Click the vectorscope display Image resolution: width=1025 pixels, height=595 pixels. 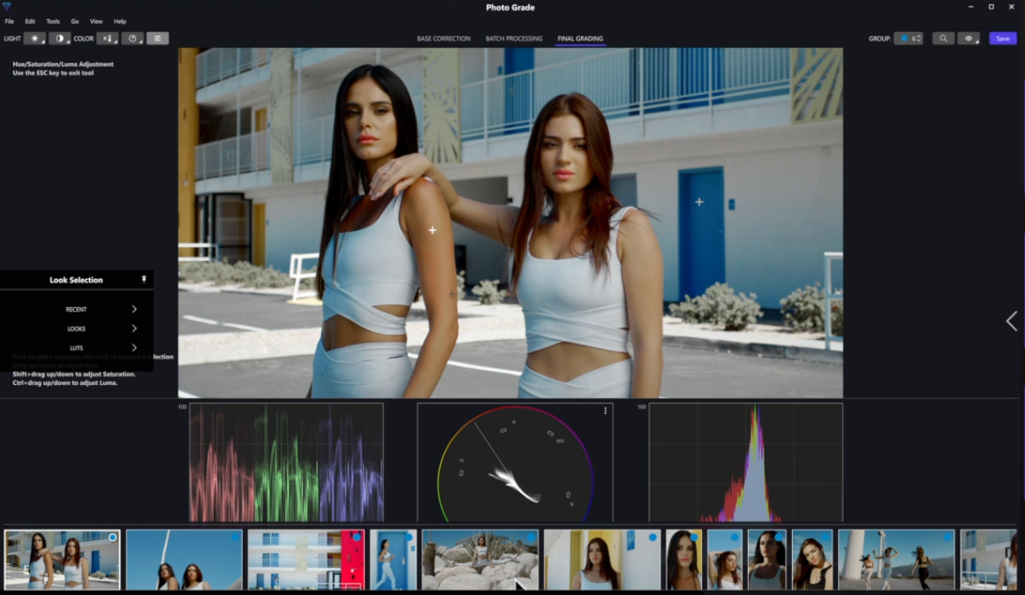(515, 463)
